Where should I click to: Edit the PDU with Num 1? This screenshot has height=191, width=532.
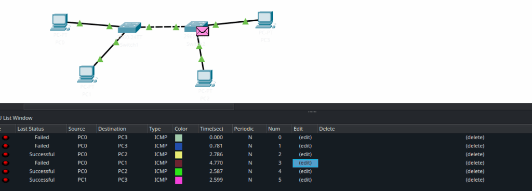[x=305, y=146]
